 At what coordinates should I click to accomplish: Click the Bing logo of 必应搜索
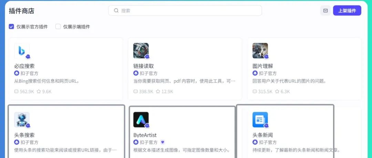[x=22, y=51]
